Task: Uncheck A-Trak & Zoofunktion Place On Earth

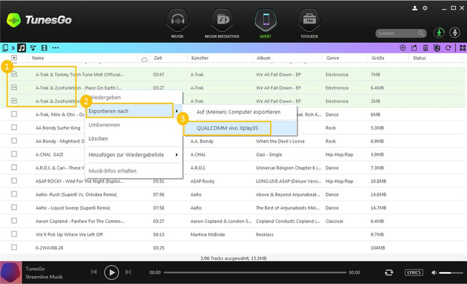Action: pyautogui.click(x=14, y=87)
